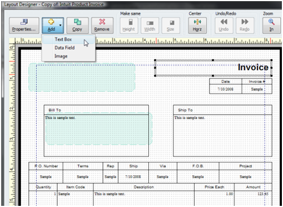Select the Quantity column header
283x207 pixels.
tap(44, 187)
